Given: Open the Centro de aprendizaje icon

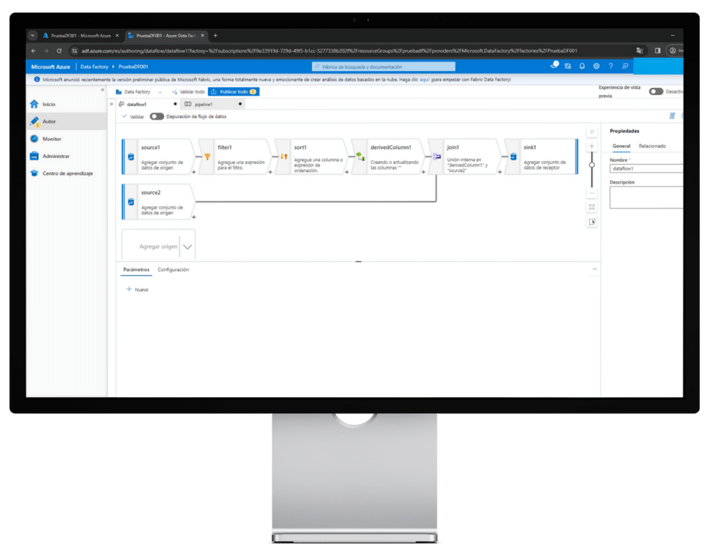Looking at the screenshot, I should click(34, 173).
